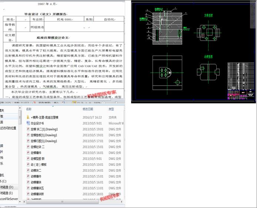Screen dimensions: 257x208
Task: Click the 2013/10/5 17:01 date entry
Action: click(93, 141)
